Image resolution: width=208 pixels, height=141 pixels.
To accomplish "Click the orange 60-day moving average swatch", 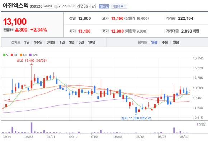I will point(21,55).
